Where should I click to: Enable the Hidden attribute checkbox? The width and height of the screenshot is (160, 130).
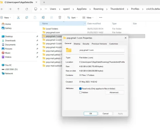[x=80, y=92]
